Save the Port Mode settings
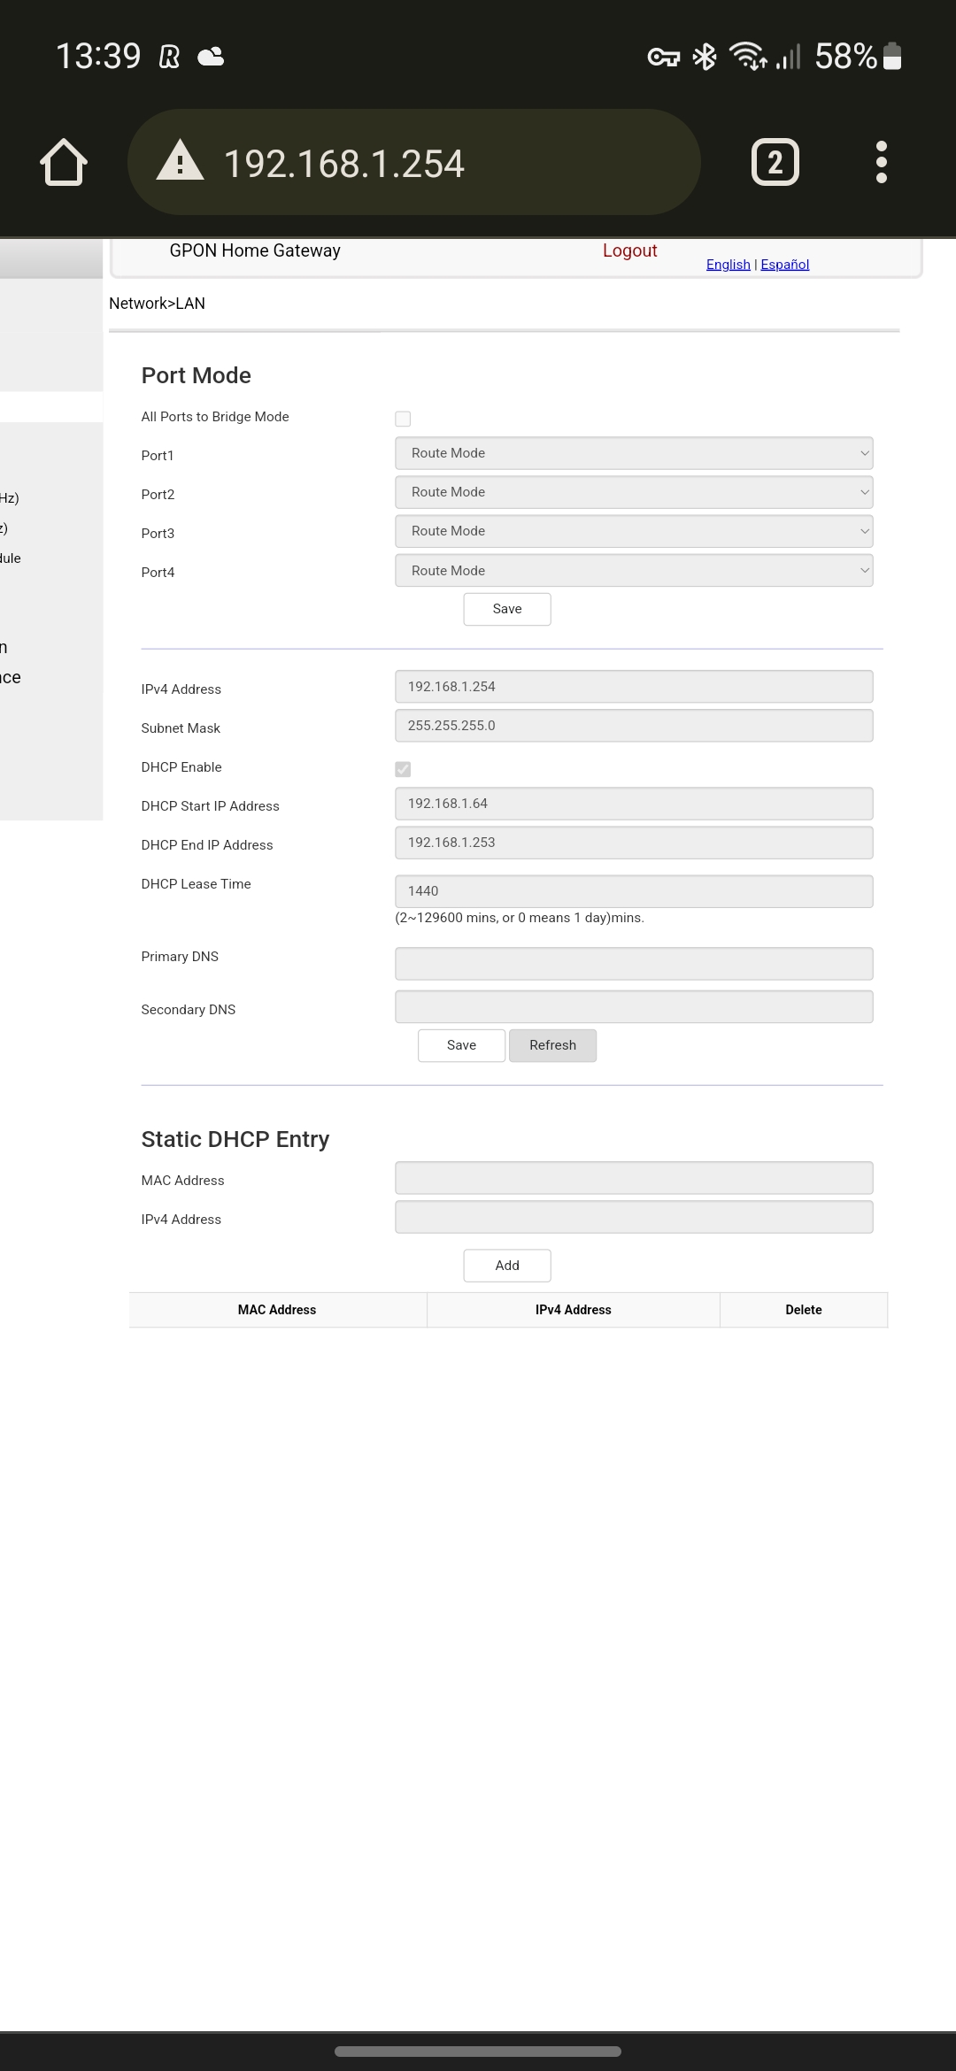The image size is (956, 2071). [x=507, y=609]
